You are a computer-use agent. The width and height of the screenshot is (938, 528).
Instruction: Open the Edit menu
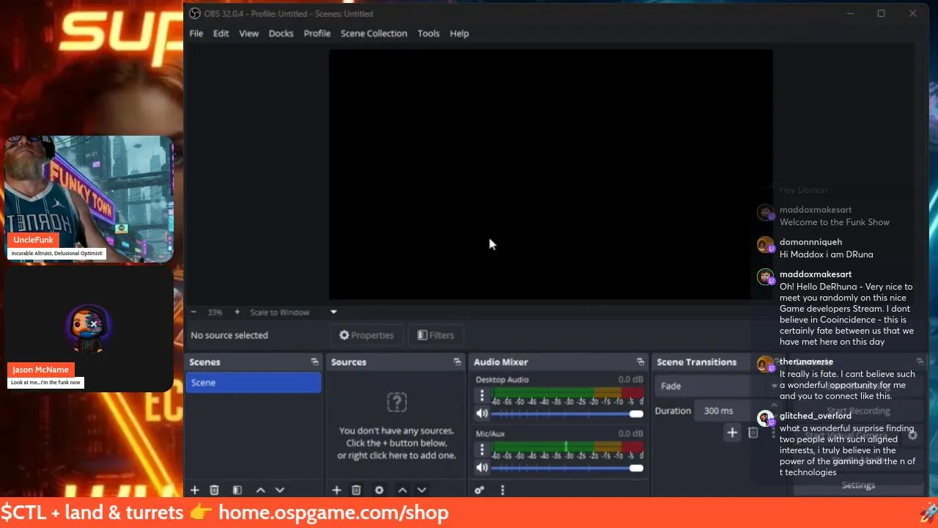(x=221, y=33)
